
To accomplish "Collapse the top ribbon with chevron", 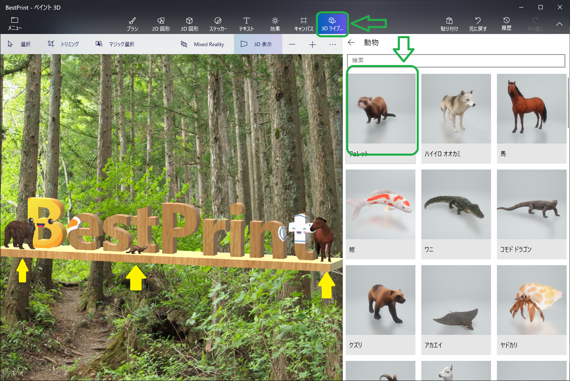I will point(559,24).
